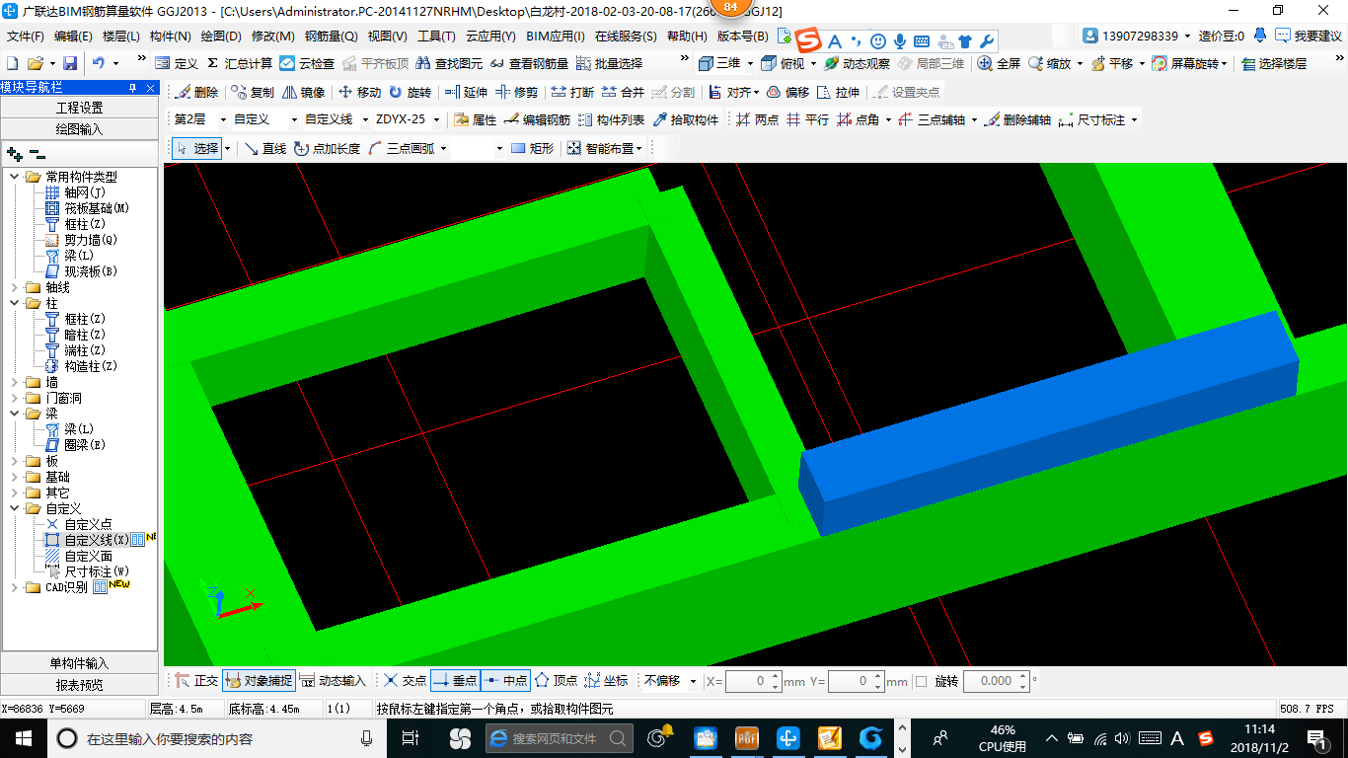Viewport: 1348px width, 758px height.
Task: Click 我要建议 feedback link
Action: coord(1310,37)
